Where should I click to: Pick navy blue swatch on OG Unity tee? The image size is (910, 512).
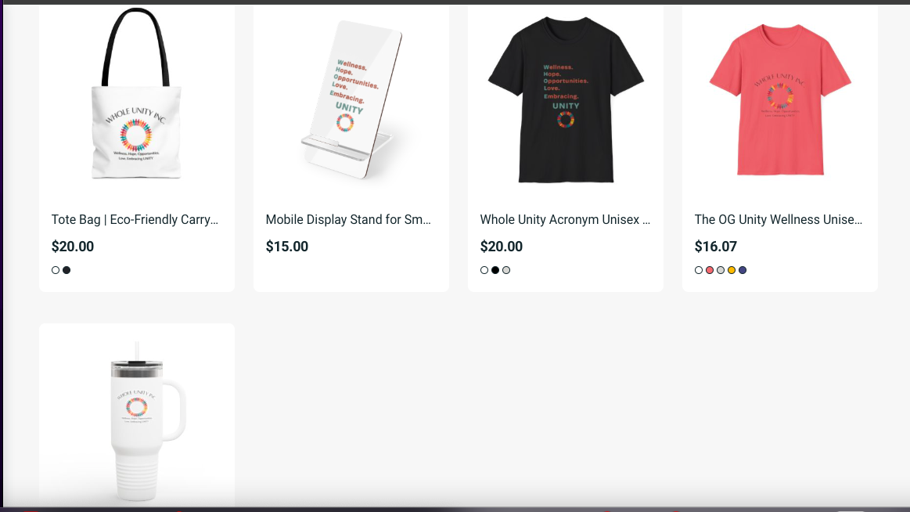coord(743,270)
